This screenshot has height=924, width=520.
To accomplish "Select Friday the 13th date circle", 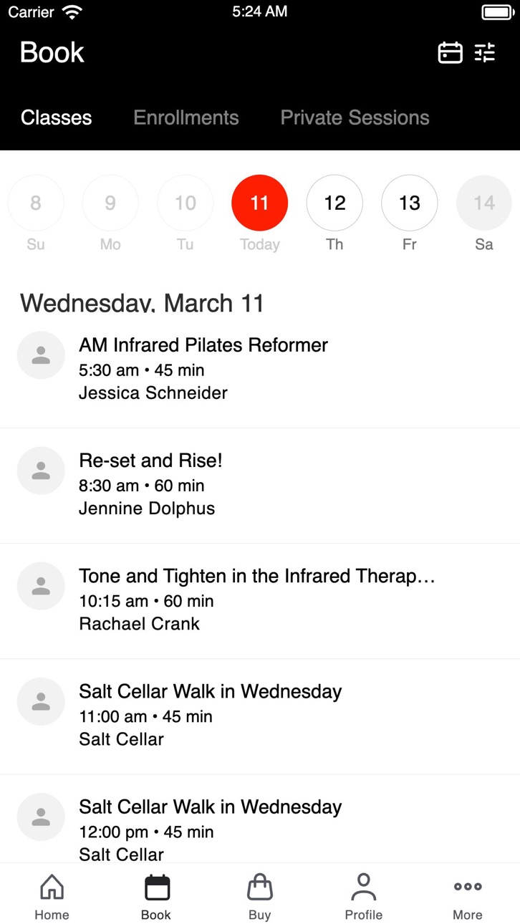I will click(410, 203).
